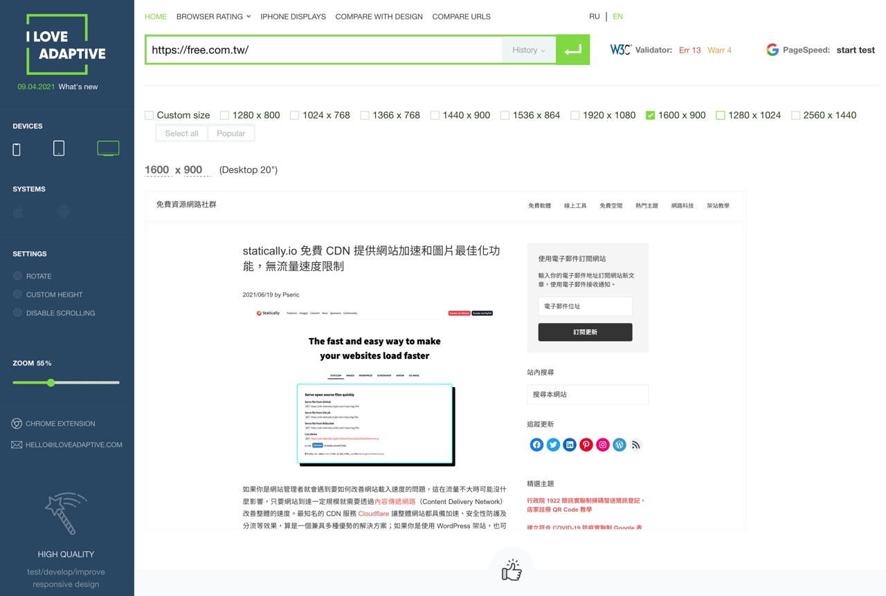Open 線上工具 menu in preview site
This screenshot has width=886, height=596.
tap(575, 205)
